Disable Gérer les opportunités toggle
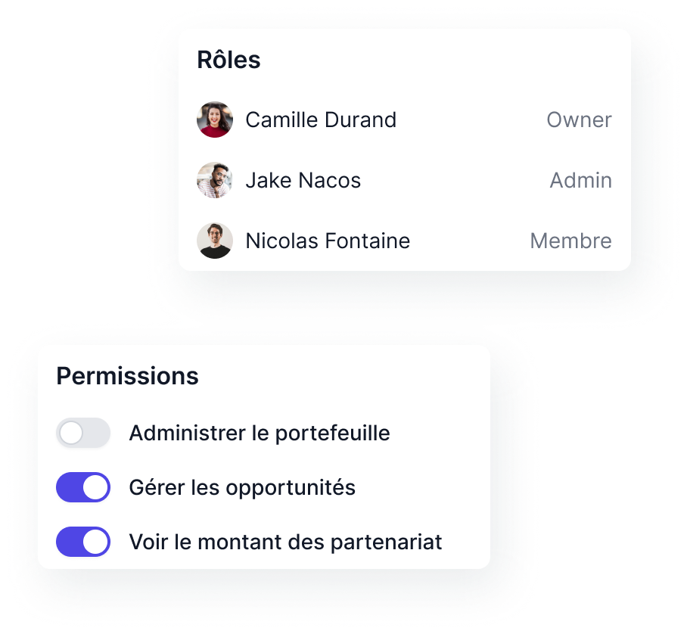687x634 pixels. pos(83,487)
